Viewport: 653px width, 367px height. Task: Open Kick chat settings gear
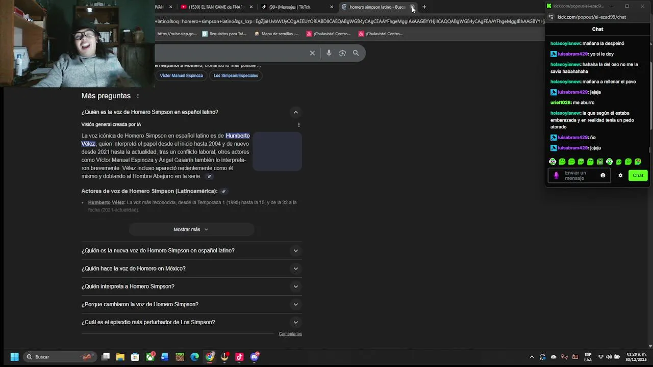(620, 175)
